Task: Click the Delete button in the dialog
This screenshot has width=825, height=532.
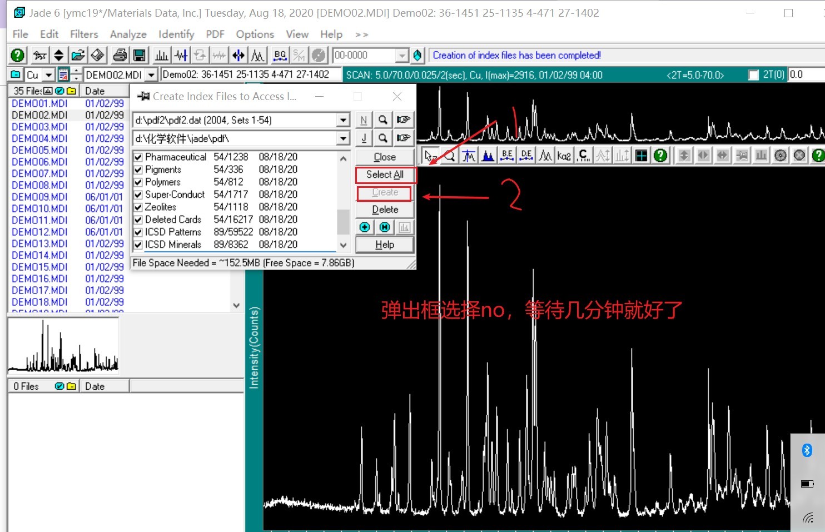Action: (x=385, y=210)
